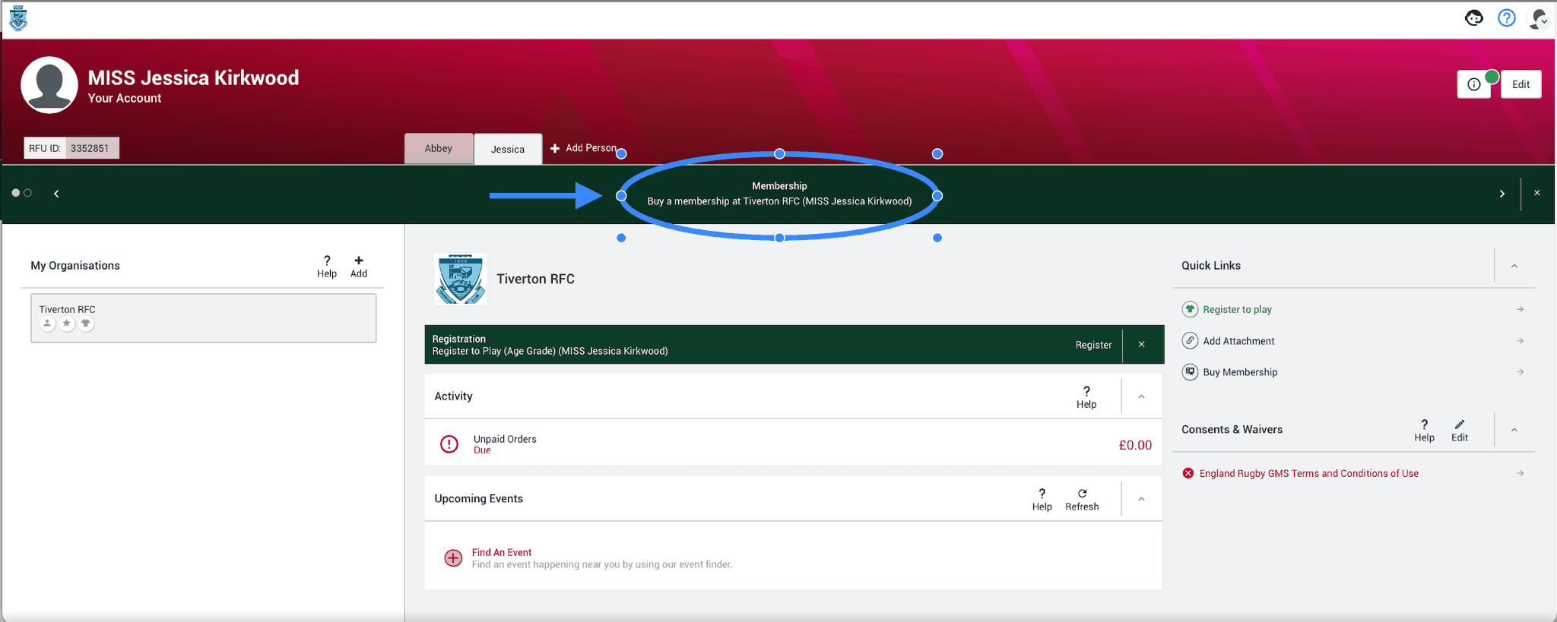1557x622 pixels.
Task: Click the Find An Event plus icon
Action: pyautogui.click(x=453, y=558)
